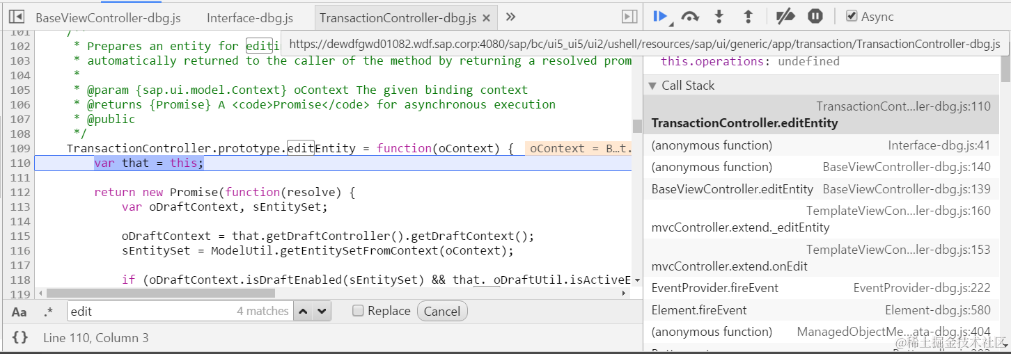Screen dimensions: 1011x354
Task: Select anonymous function frame ManagedObjectMe...ata-dbg.js:404
Action: pyautogui.click(x=822, y=332)
